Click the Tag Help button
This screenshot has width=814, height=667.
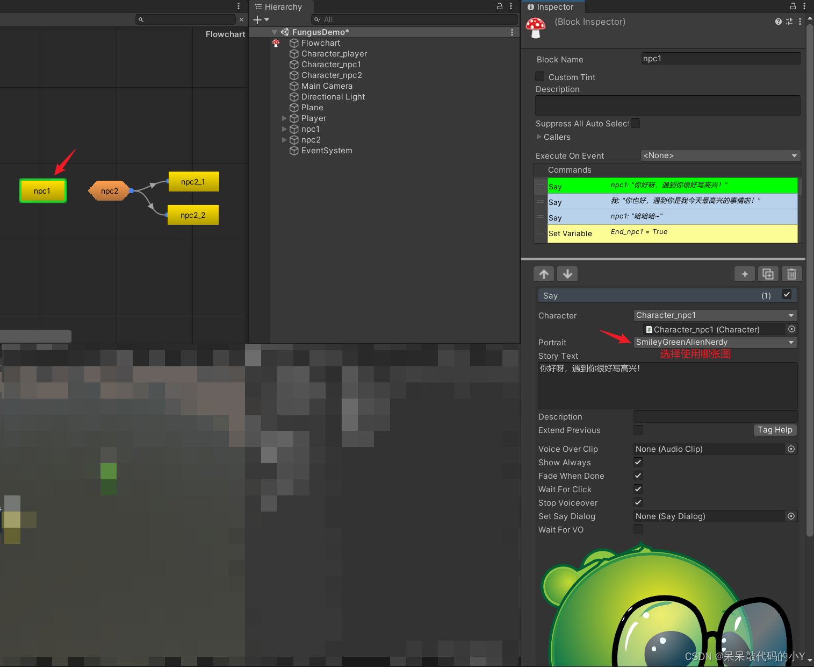[775, 430]
